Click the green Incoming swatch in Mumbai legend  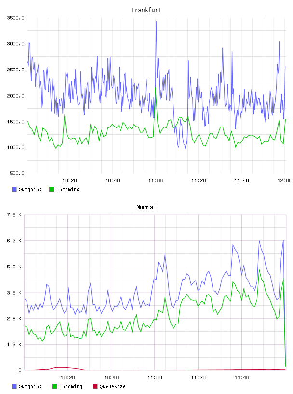pyautogui.click(x=54, y=386)
